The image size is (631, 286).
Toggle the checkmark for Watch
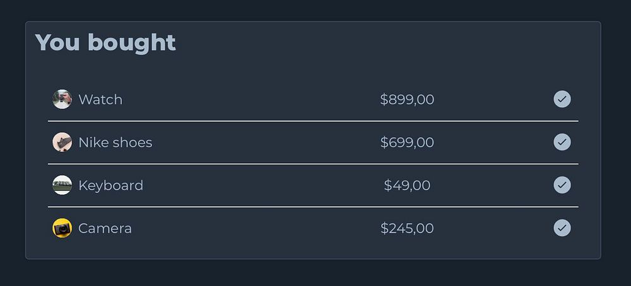[562, 100]
